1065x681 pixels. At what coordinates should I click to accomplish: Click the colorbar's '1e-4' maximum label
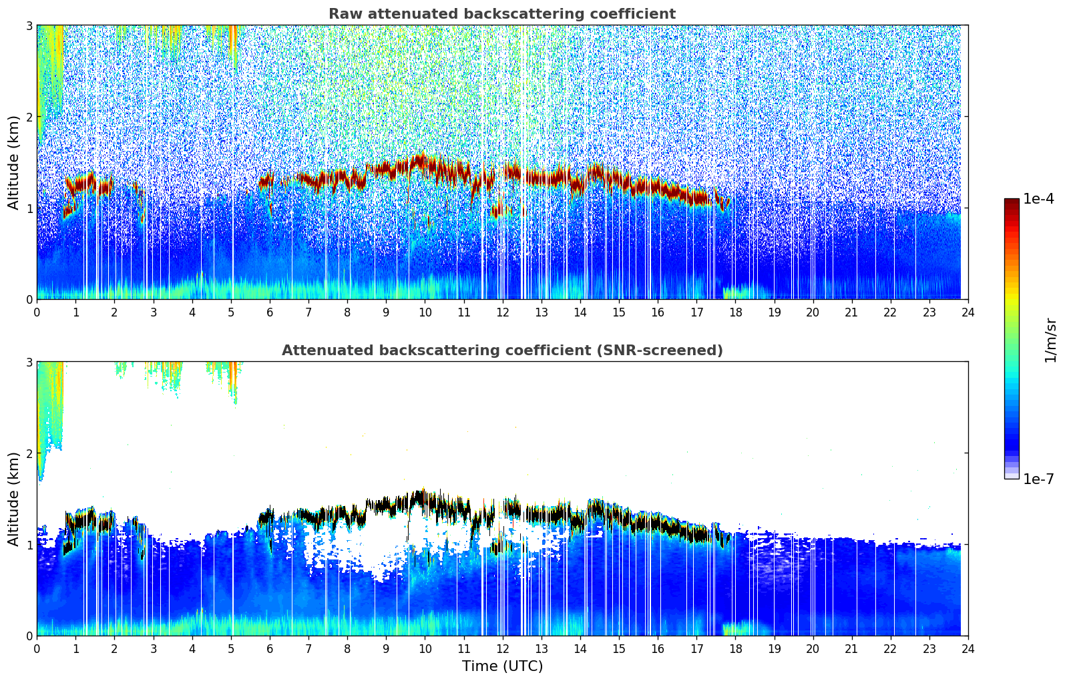pyautogui.click(x=1038, y=199)
